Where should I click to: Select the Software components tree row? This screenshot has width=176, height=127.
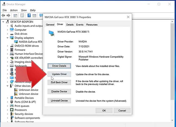pyautogui.click(x=27, y=118)
